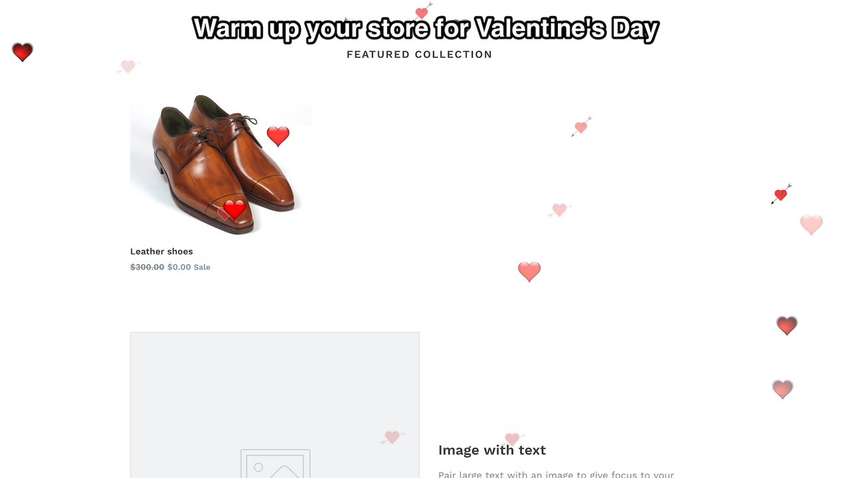Click the red heart beside the shoe laces

point(278,135)
